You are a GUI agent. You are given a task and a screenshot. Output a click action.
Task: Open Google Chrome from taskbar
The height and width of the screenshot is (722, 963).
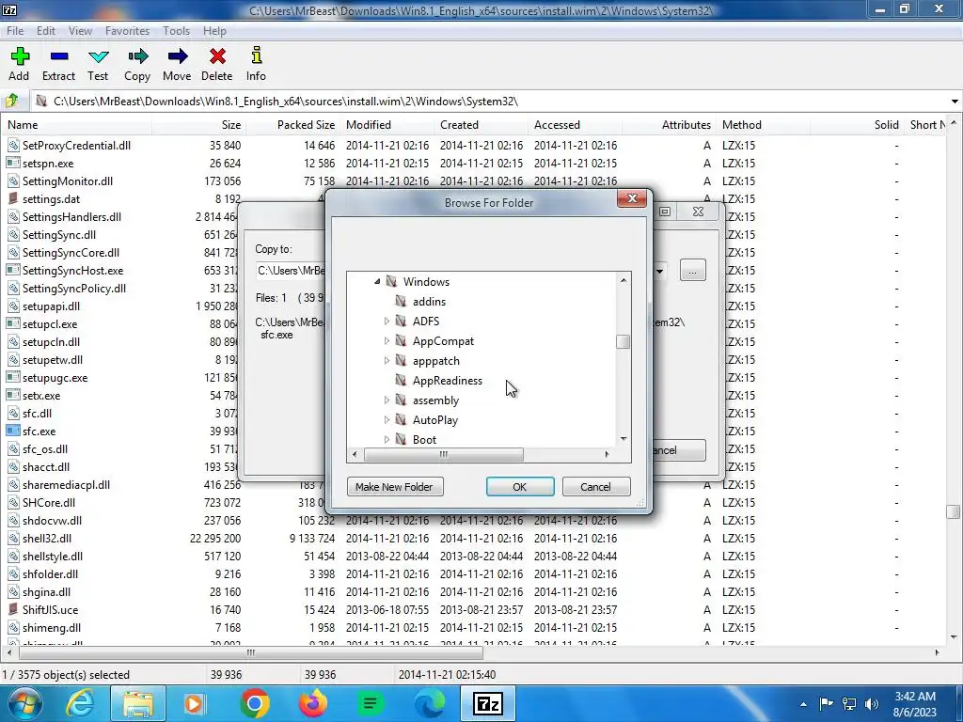[x=255, y=703]
